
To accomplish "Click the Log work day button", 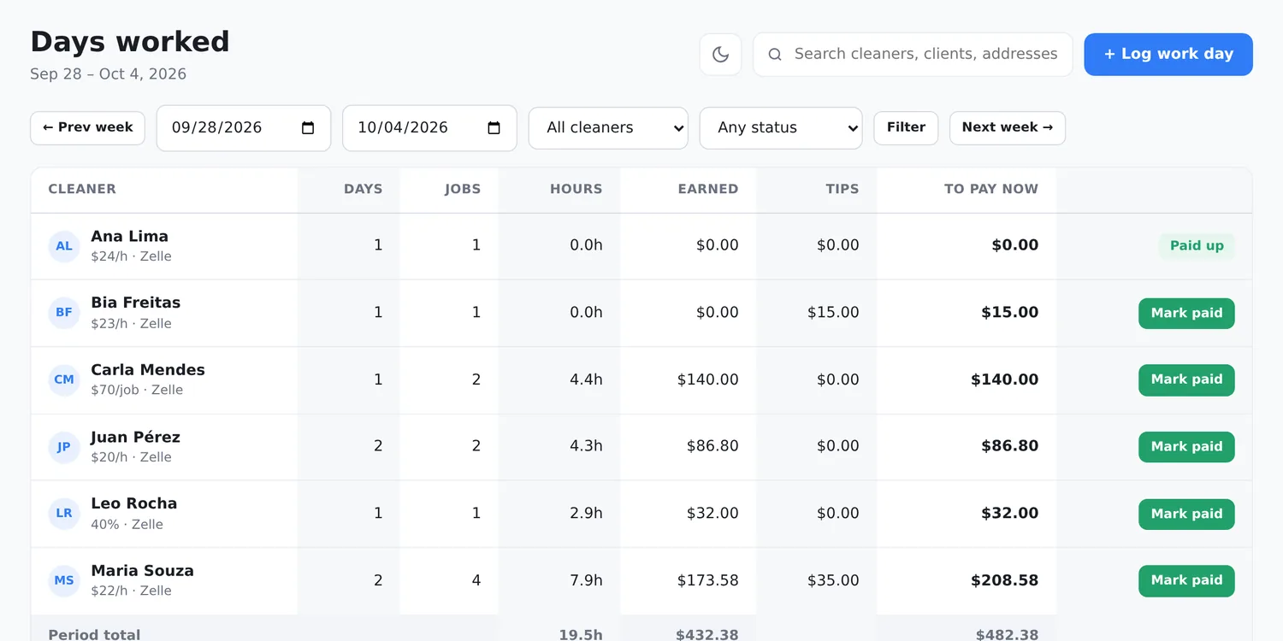I will (x=1168, y=55).
